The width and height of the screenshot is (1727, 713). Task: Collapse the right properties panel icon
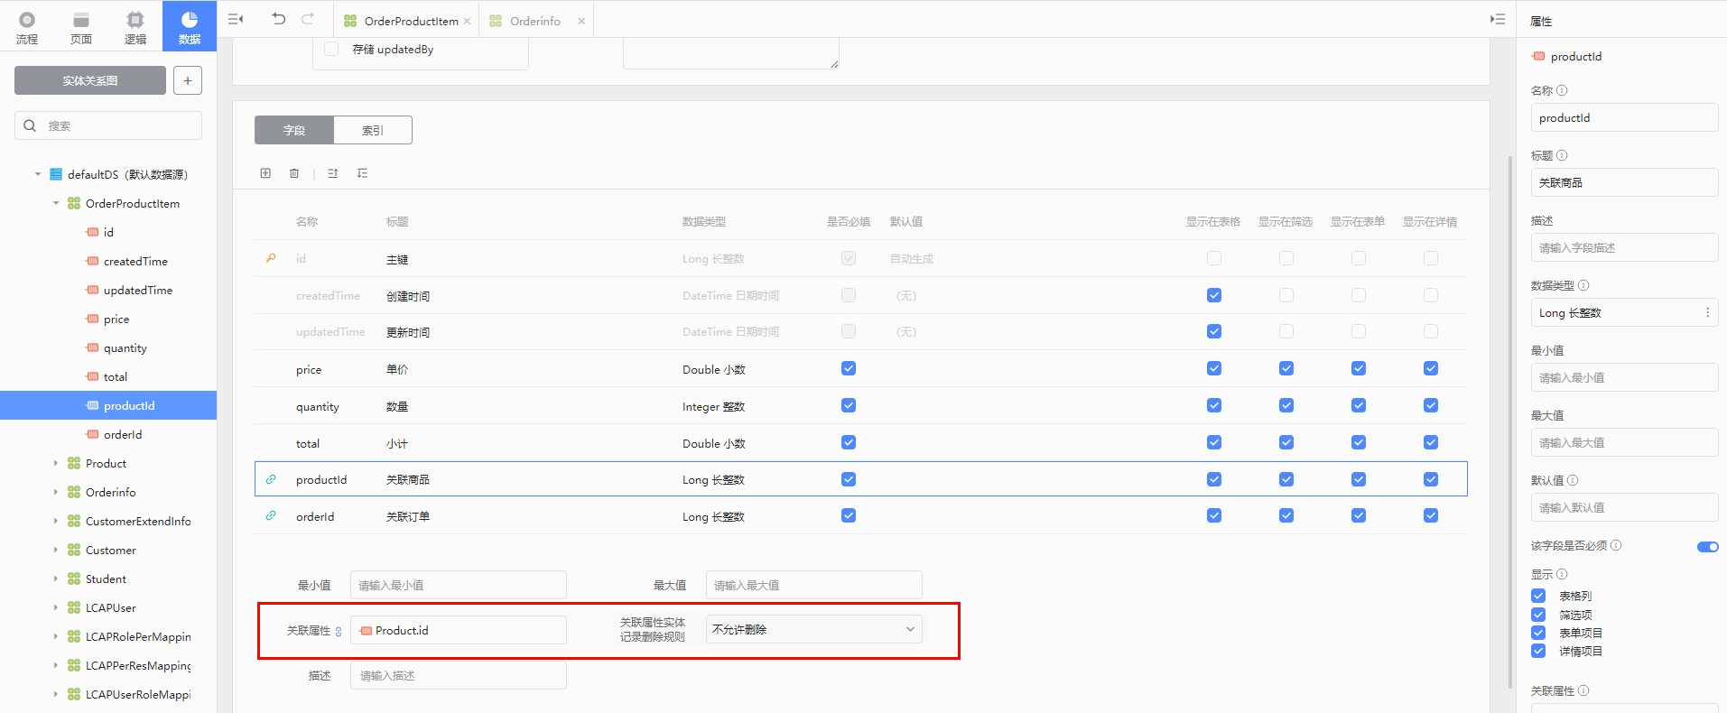click(1498, 19)
